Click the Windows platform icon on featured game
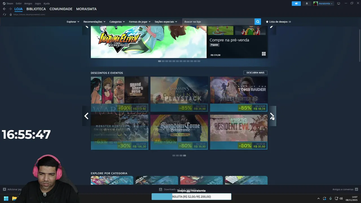Viewport: 361px width, 203px height. (264, 54)
